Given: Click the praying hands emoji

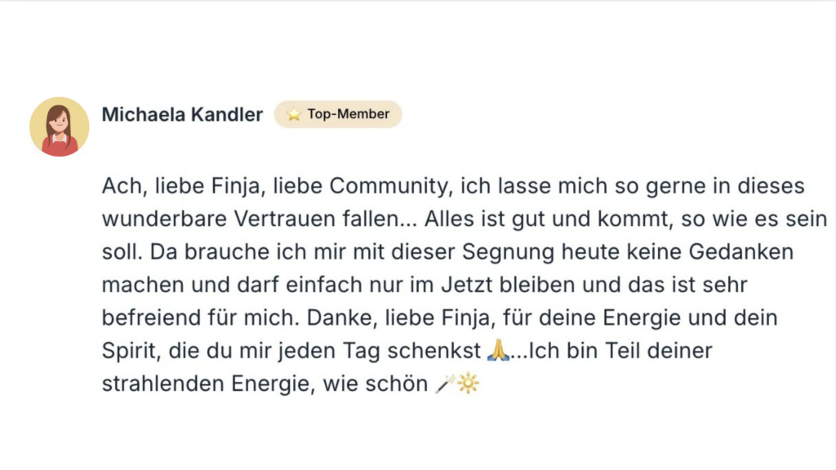Looking at the screenshot, I should 497,351.
